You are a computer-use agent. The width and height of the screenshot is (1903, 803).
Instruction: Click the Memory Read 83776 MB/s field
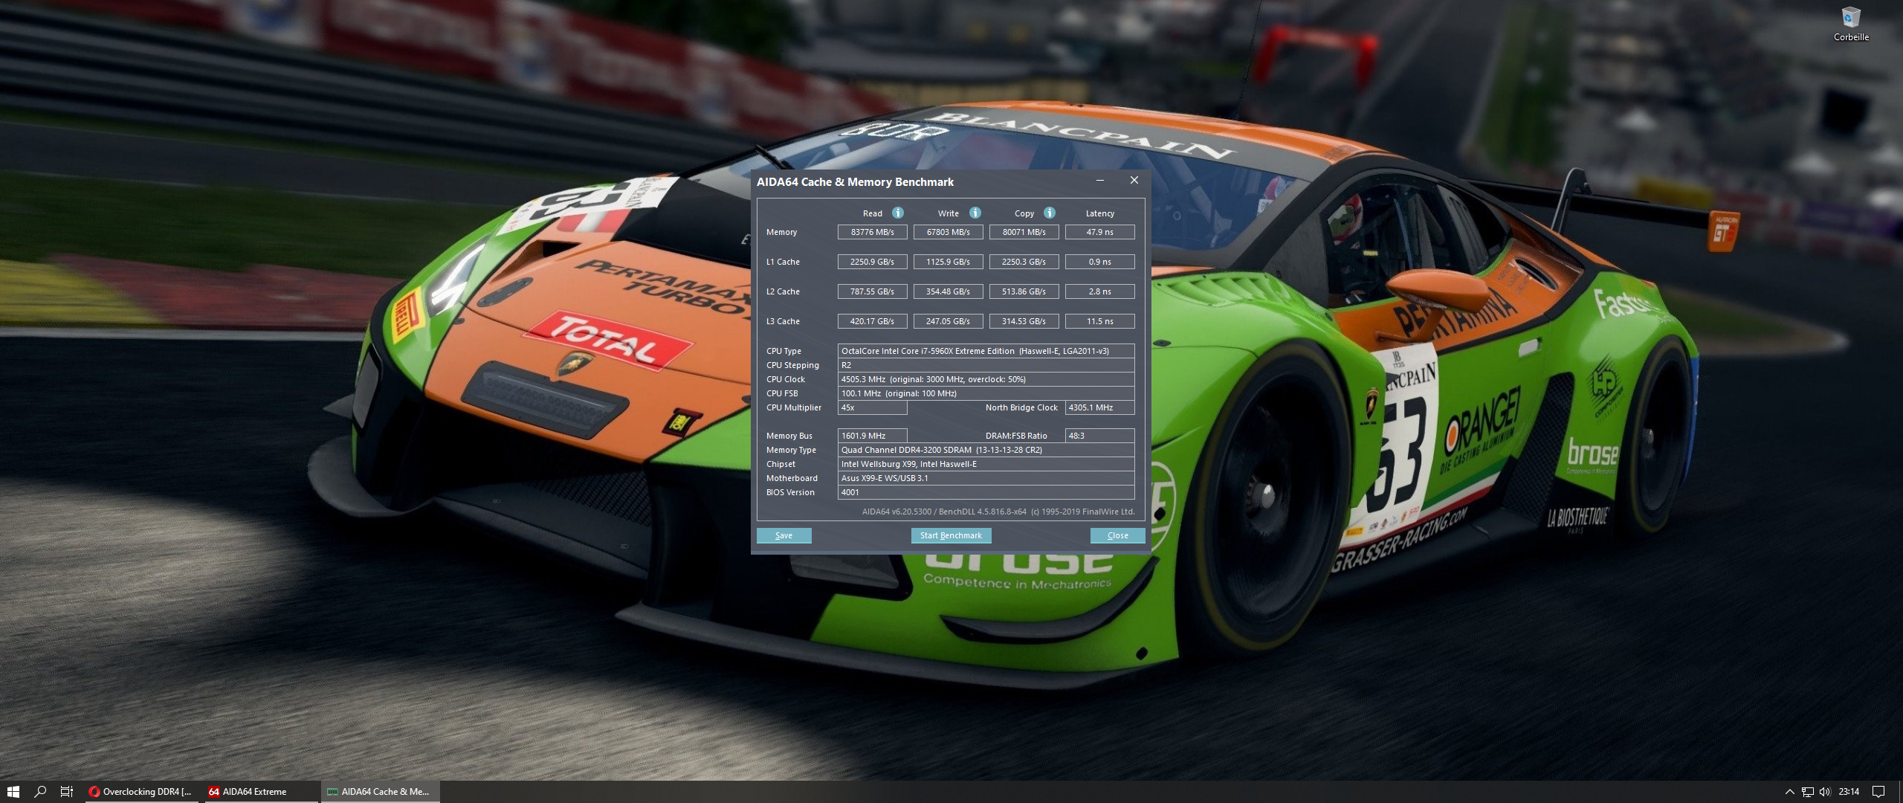872,232
